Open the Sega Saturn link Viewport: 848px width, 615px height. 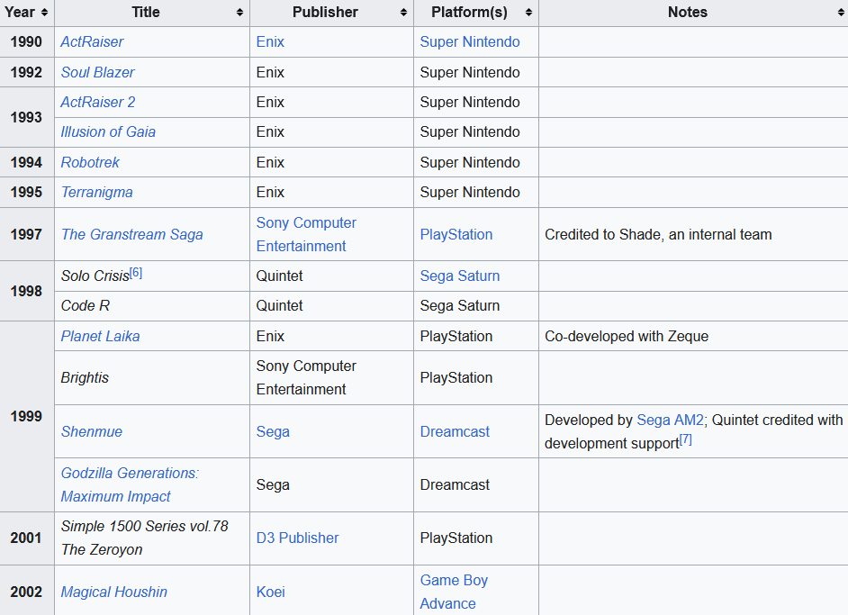click(460, 276)
